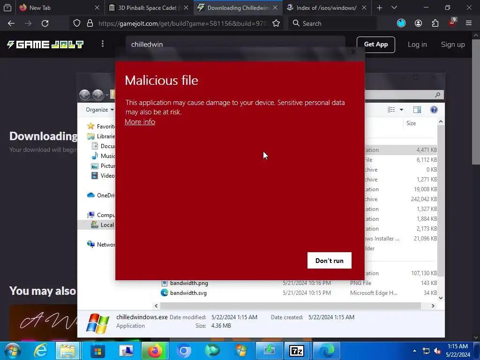The width and height of the screenshot is (480, 360).
Task: Select Music library in navigation pane
Action: click(104, 156)
